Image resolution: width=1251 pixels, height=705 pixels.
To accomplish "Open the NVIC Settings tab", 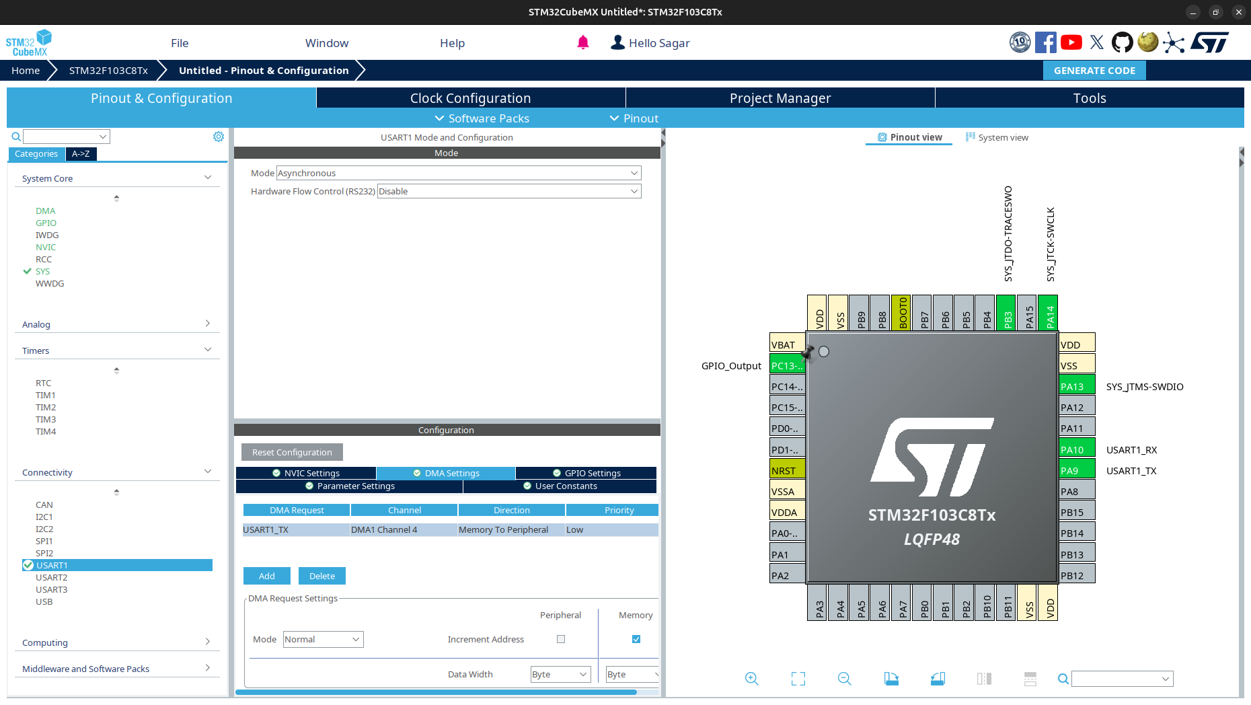I will coord(306,473).
